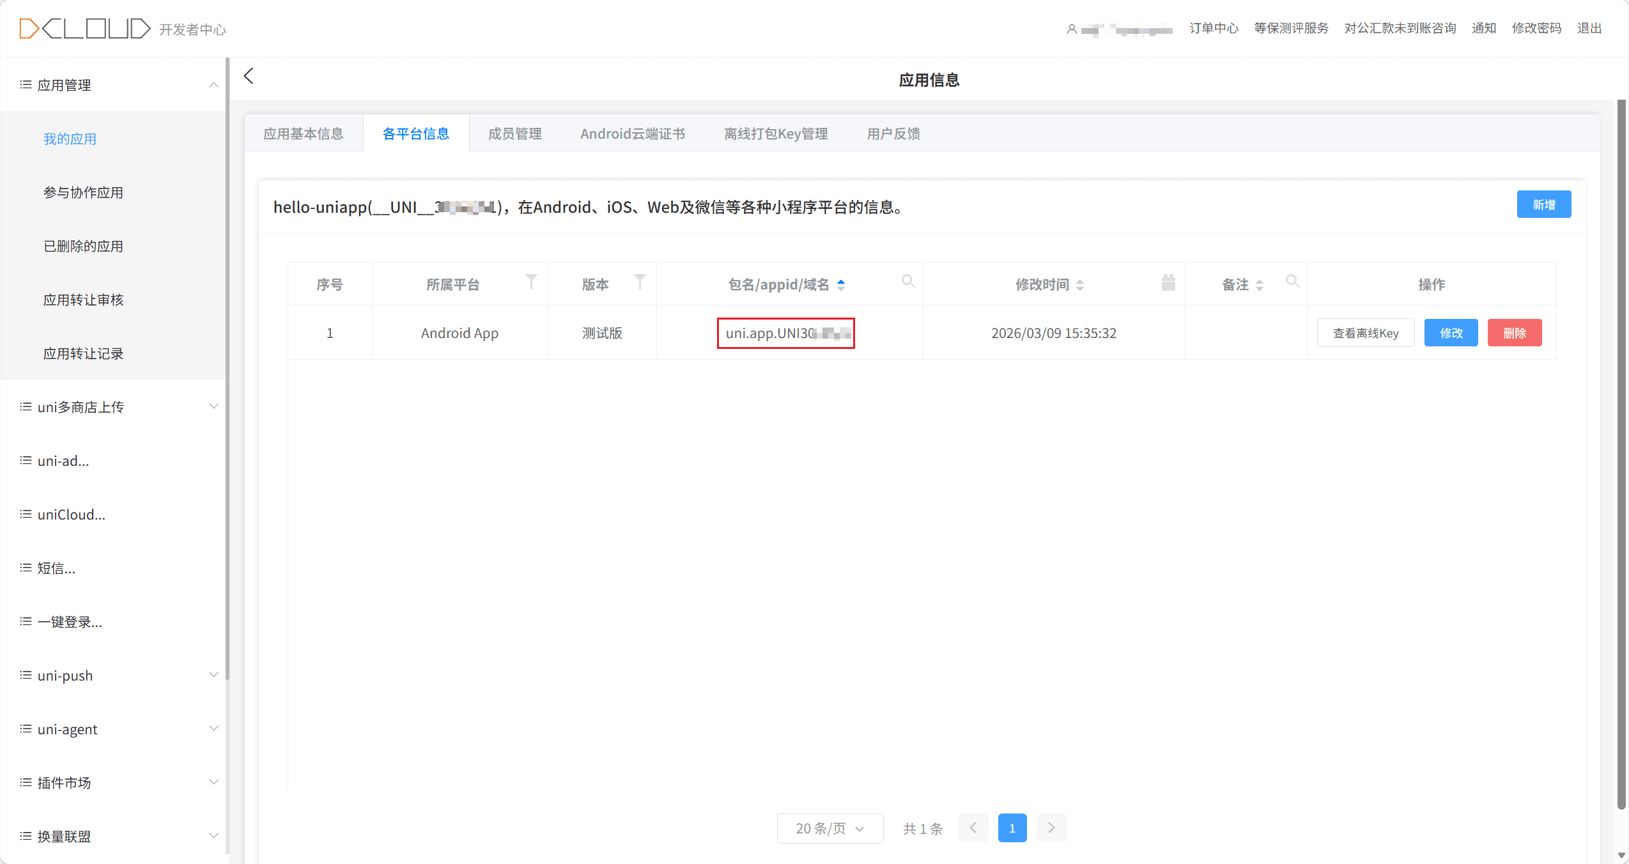Click the back arrow icon

tap(249, 76)
